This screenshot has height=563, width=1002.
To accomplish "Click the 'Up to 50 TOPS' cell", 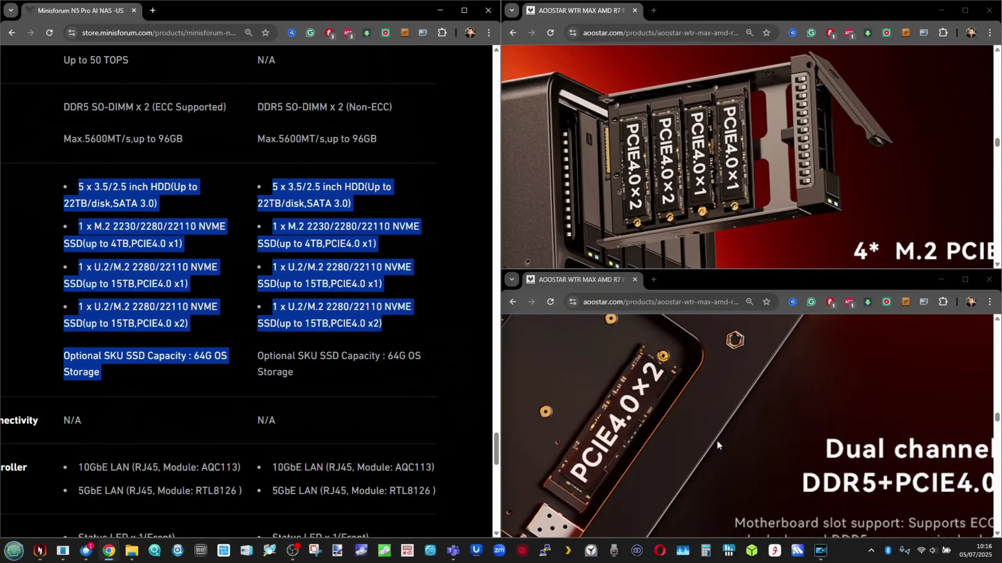I will pyautogui.click(x=96, y=60).
